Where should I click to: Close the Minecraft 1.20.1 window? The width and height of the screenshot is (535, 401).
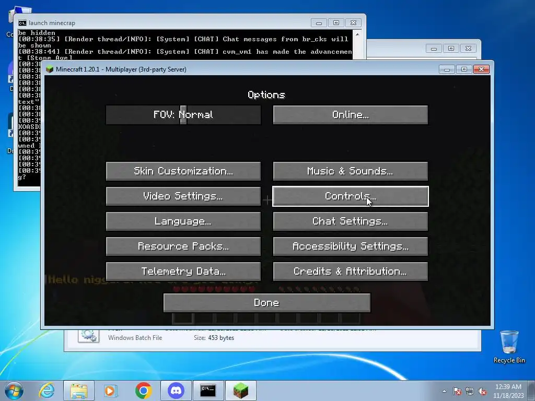click(481, 69)
